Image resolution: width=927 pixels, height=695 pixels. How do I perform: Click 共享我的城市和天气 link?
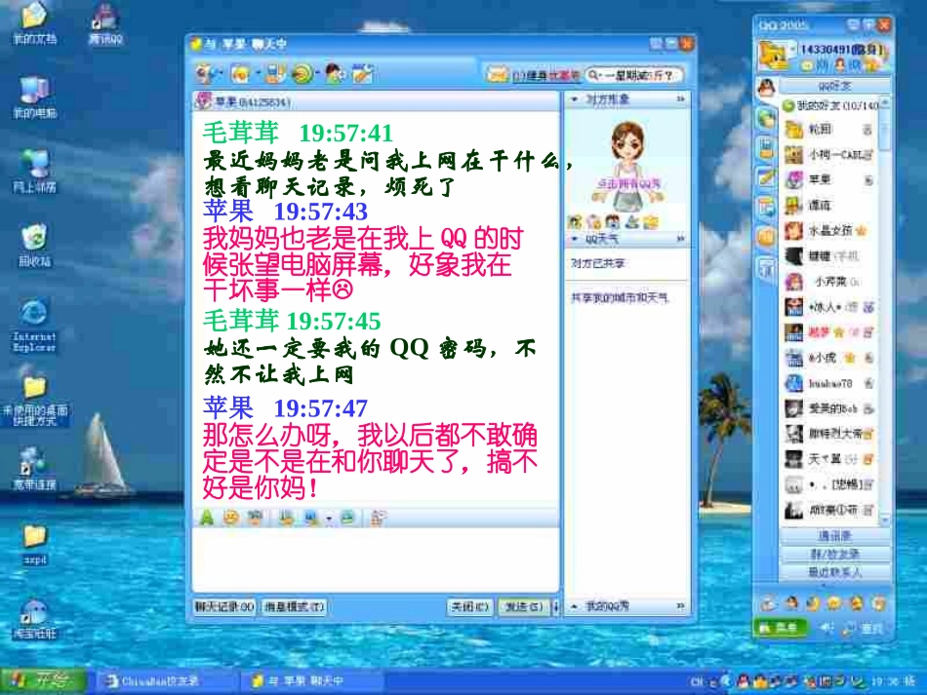pos(619,298)
